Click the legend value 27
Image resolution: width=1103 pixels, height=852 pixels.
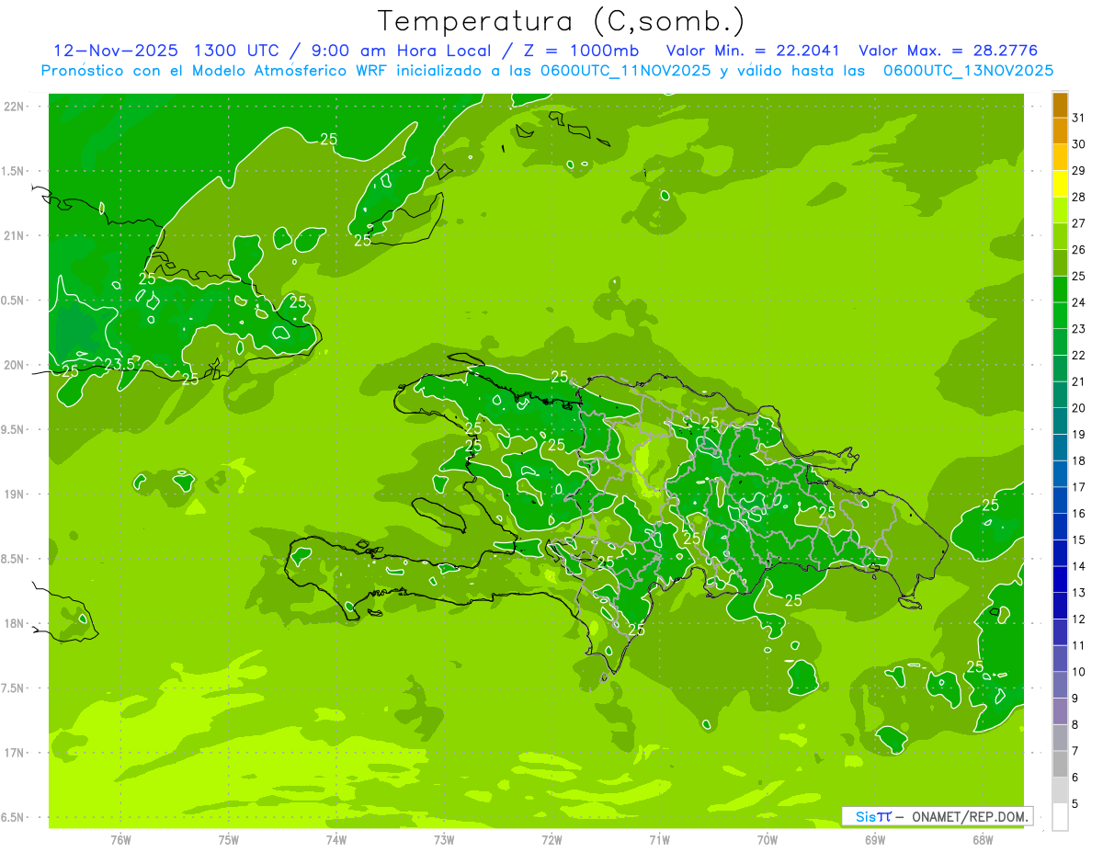tap(1079, 223)
